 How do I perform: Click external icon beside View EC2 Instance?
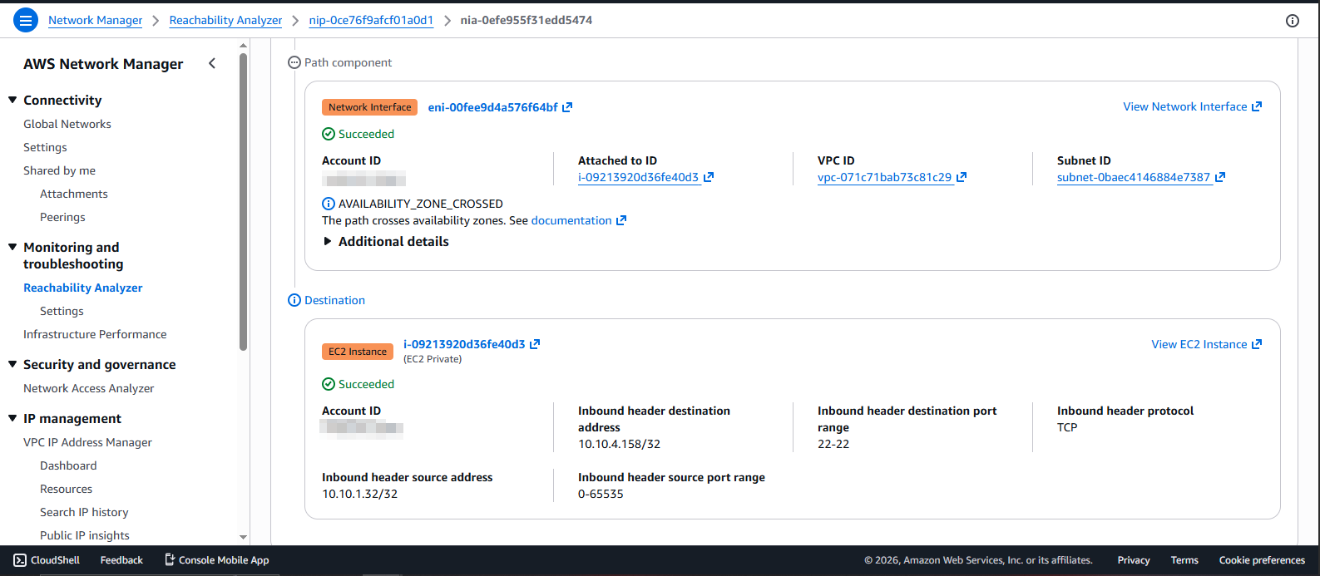click(x=1257, y=344)
